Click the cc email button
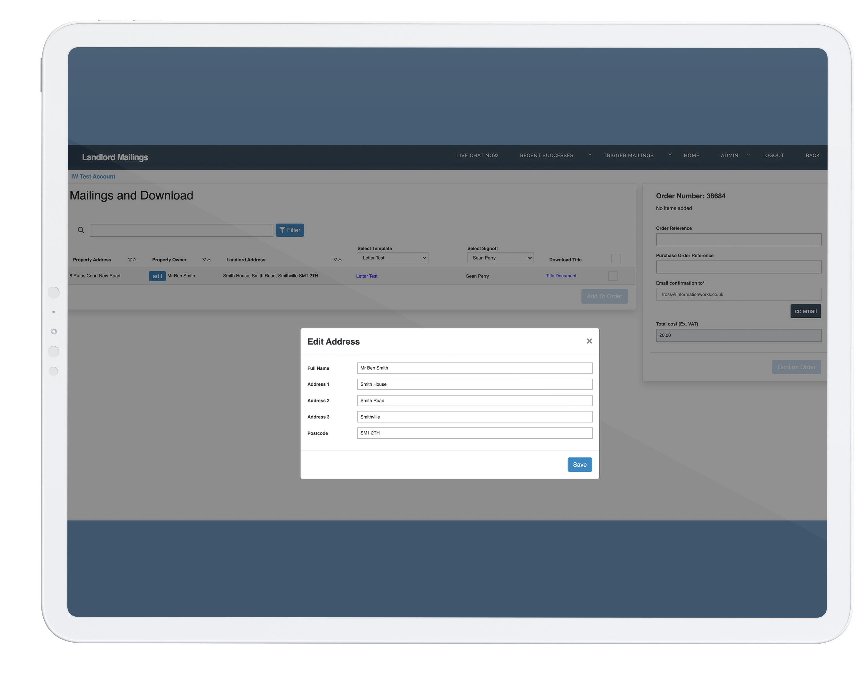This screenshot has height=686, width=868. pyautogui.click(x=805, y=311)
